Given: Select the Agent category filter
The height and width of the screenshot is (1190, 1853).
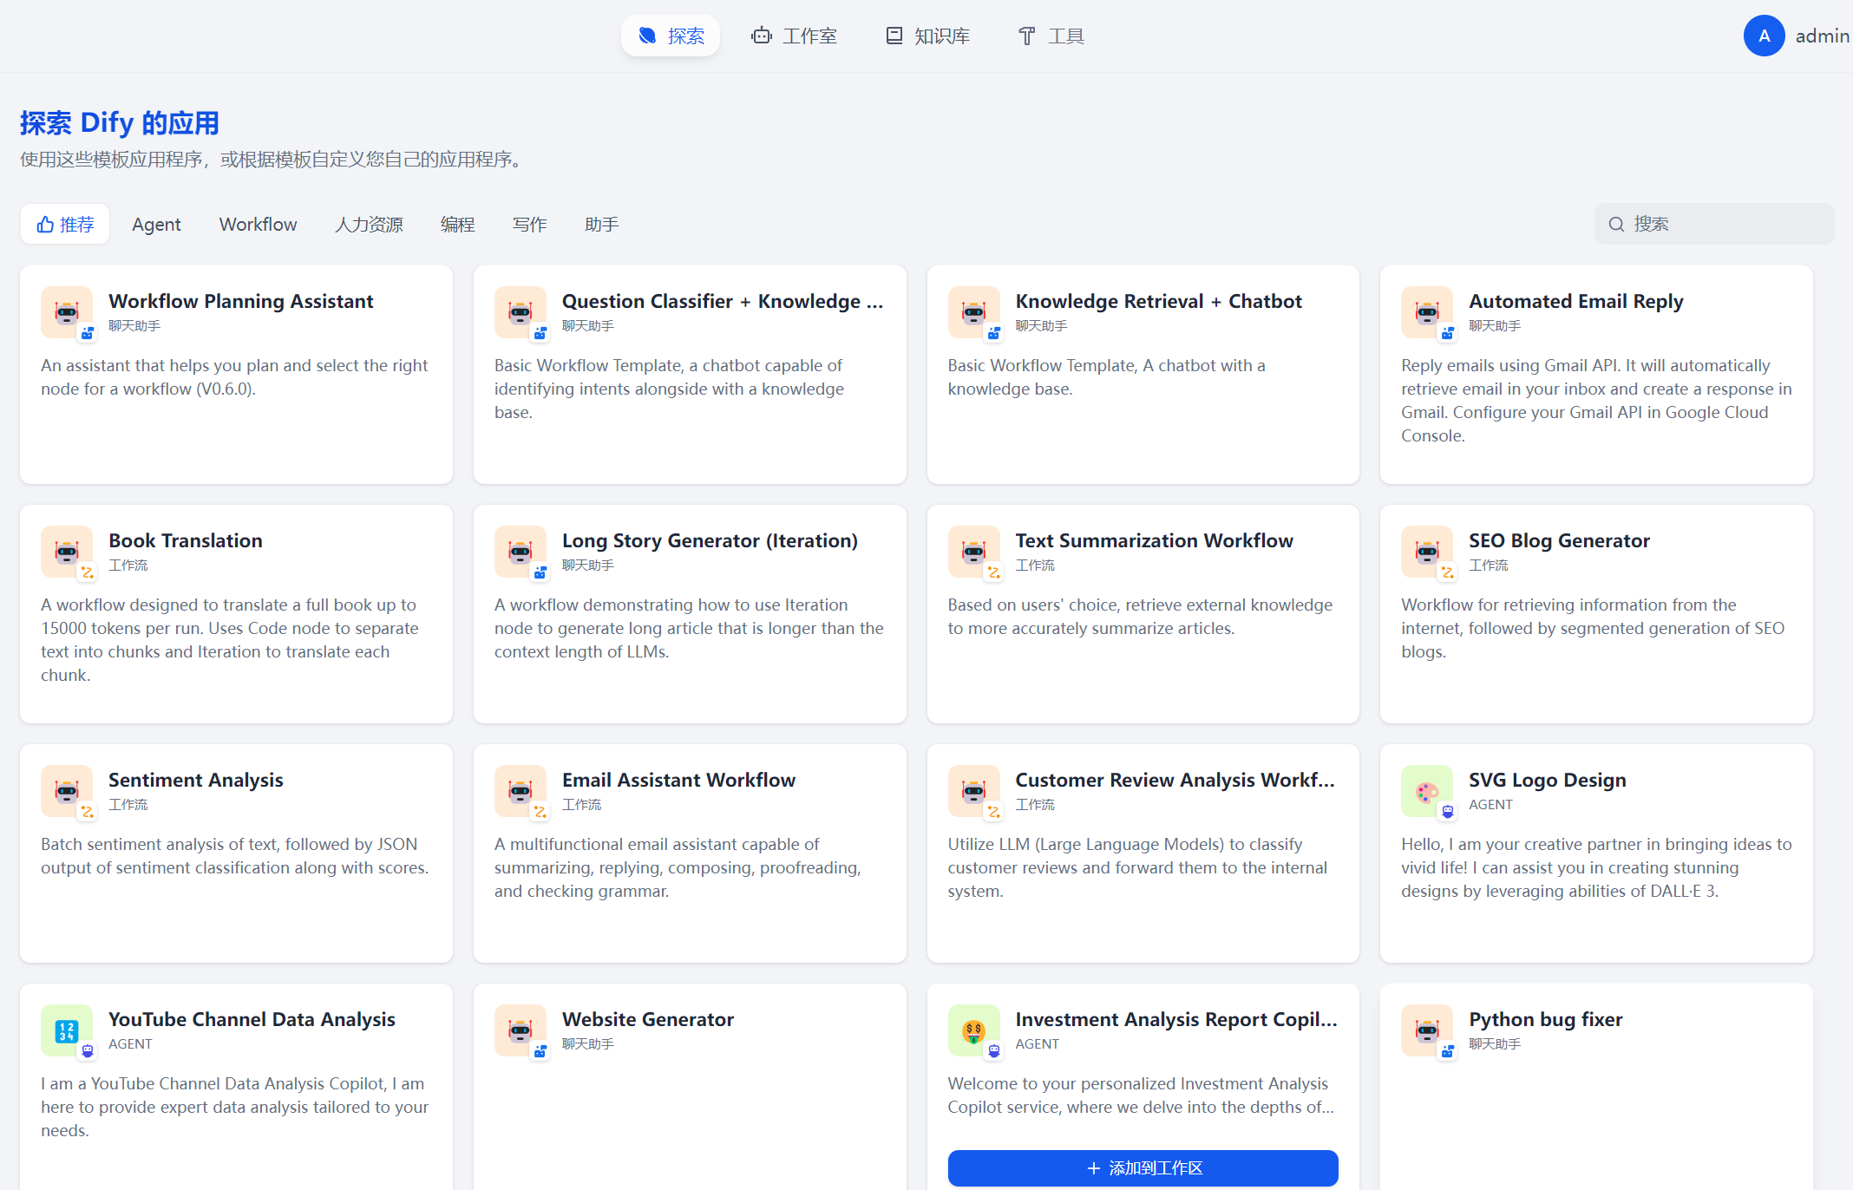Looking at the screenshot, I should (x=156, y=224).
